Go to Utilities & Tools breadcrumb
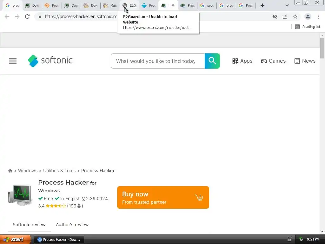325x244 pixels. (59, 171)
